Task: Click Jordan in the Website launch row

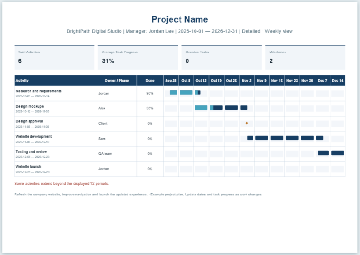Action: point(104,169)
